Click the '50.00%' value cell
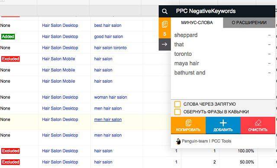277x168 pixels. (x=247, y=162)
